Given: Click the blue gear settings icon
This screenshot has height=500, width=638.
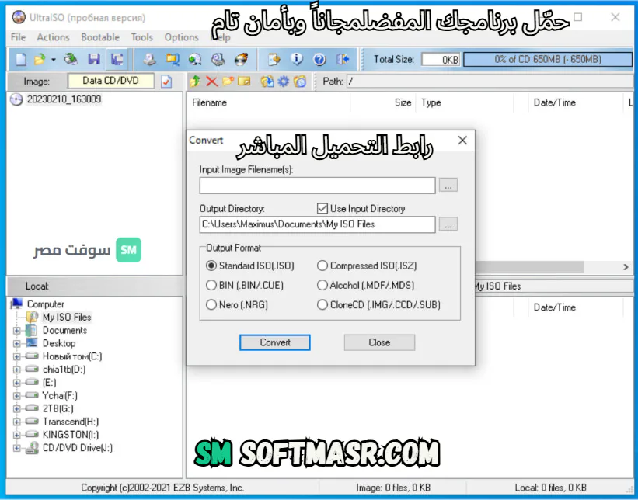Looking at the screenshot, I should click(283, 82).
